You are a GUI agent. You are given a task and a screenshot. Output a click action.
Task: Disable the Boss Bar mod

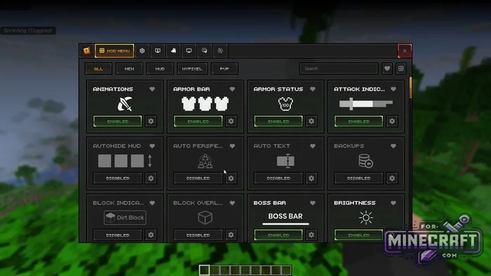[278, 235]
